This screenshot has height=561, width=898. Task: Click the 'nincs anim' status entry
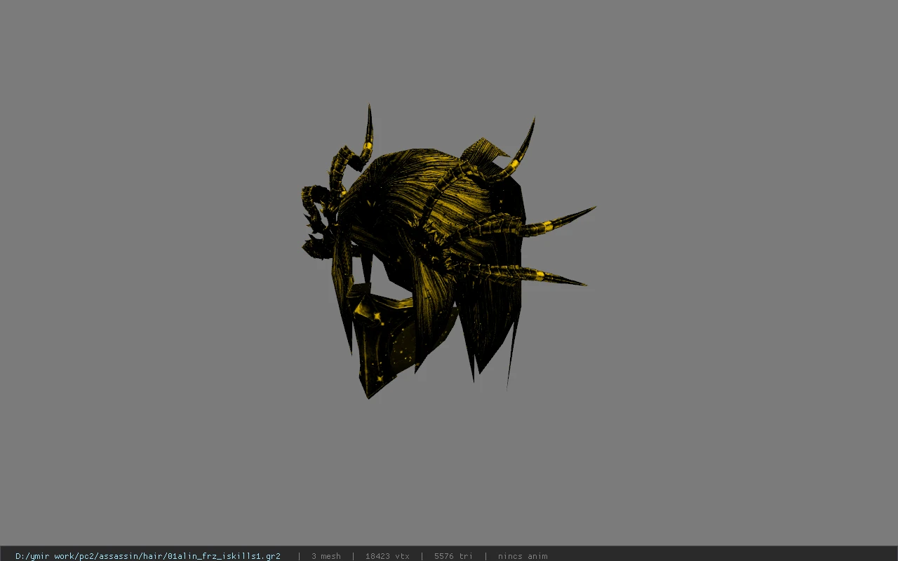point(523,556)
